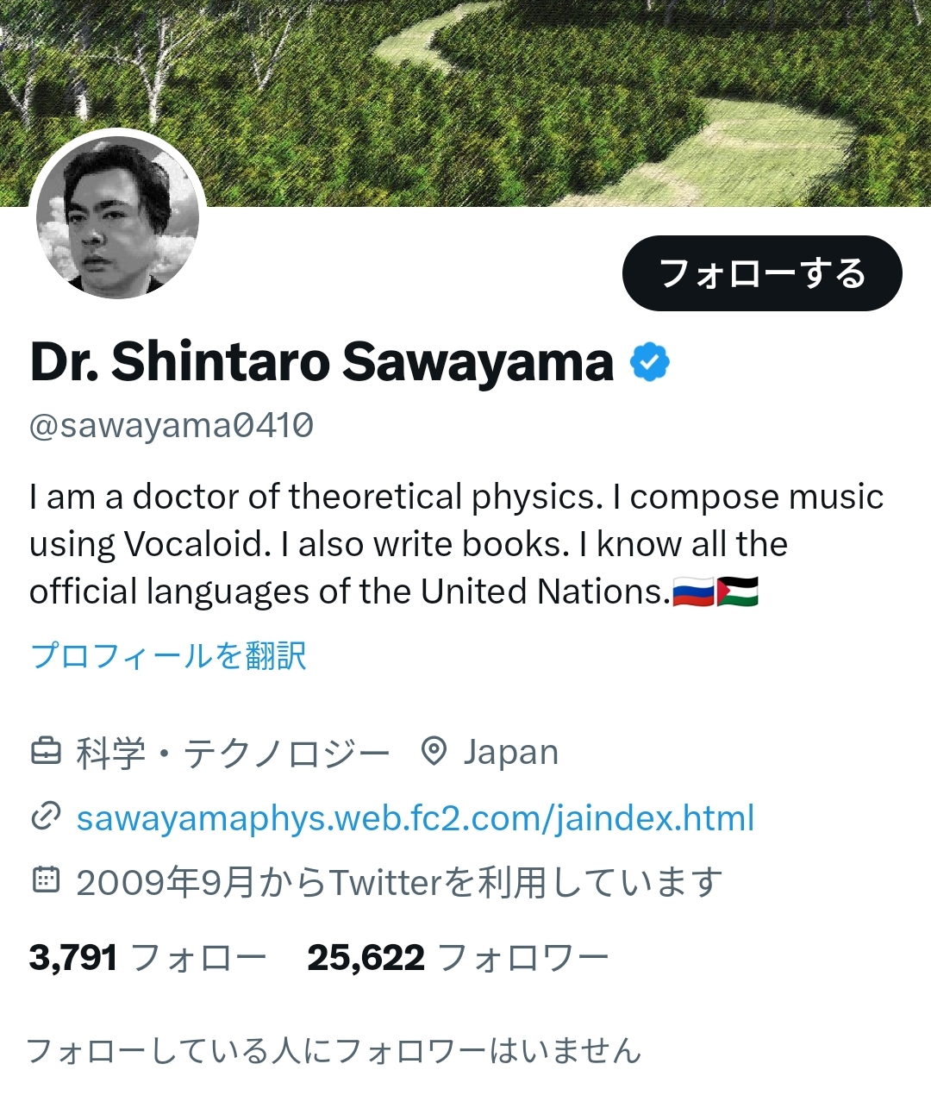
Task: Open the circular profile avatar photo
Action: point(117,217)
